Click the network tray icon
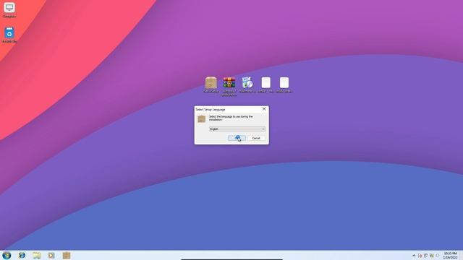 (x=426, y=256)
